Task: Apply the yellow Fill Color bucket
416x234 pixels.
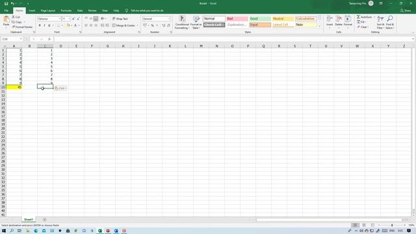Action: pyautogui.click(x=68, y=25)
